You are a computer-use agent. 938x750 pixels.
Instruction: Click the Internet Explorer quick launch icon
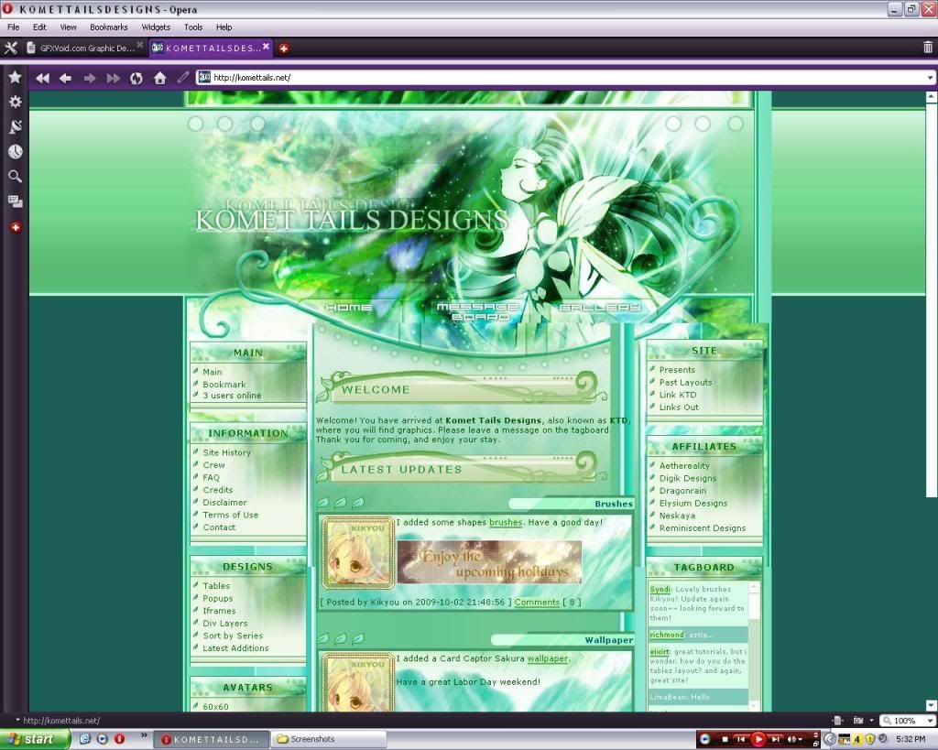click(85, 739)
